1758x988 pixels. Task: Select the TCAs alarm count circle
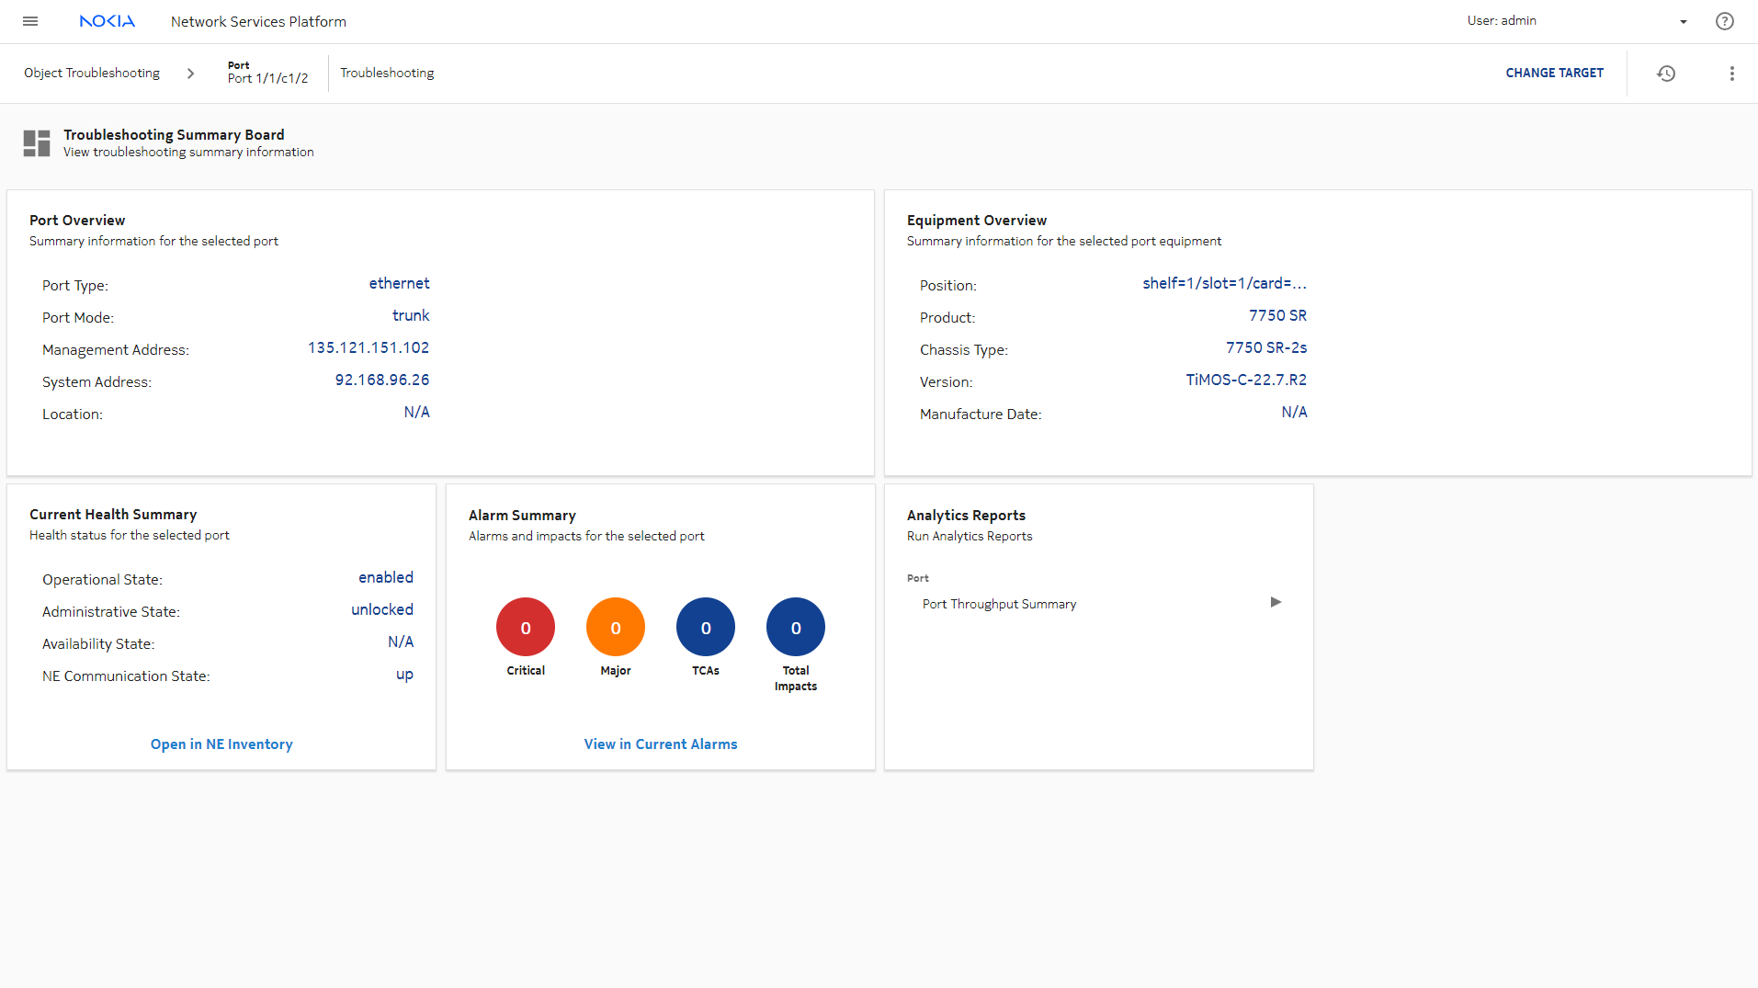pyautogui.click(x=706, y=628)
